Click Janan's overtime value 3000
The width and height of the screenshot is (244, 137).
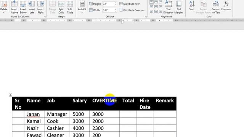[x=98, y=114]
